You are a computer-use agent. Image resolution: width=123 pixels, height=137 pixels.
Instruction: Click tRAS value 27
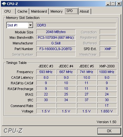[x=87, y=94]
